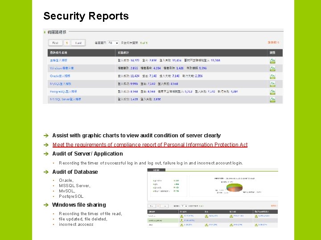
Task: Click the first-row user icon under the third column
Action: pyautogui.click(x=206, y=216)
